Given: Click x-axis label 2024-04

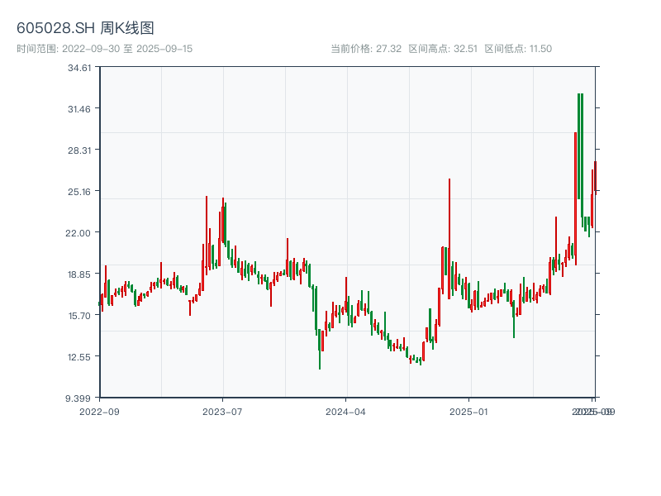Looking at the screenshot, I should click(x=345, y=412).
